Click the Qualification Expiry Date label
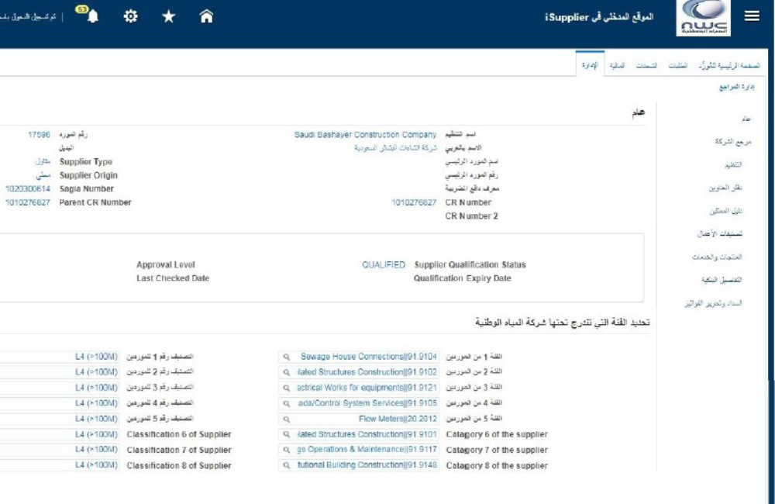 point(462,278)
